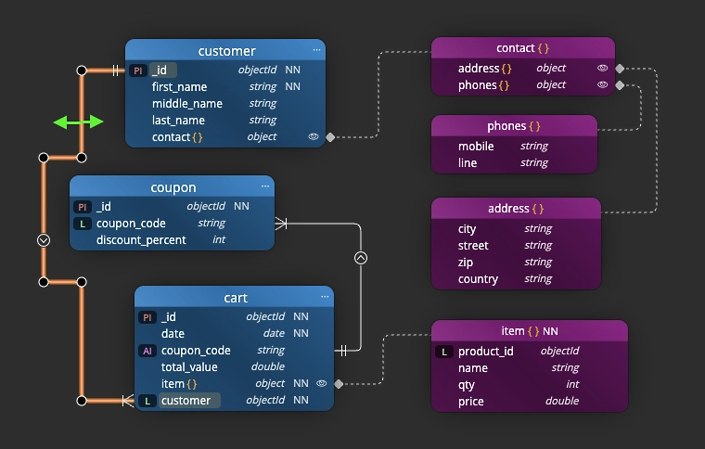Click diamond connector beside cart item field
The height and width of the screenshot is (449, 705).
point(339,384)
